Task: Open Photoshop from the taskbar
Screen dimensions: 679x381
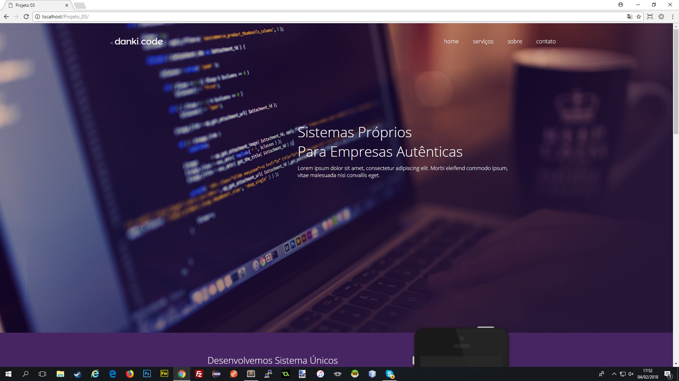Action: [147, 374]
